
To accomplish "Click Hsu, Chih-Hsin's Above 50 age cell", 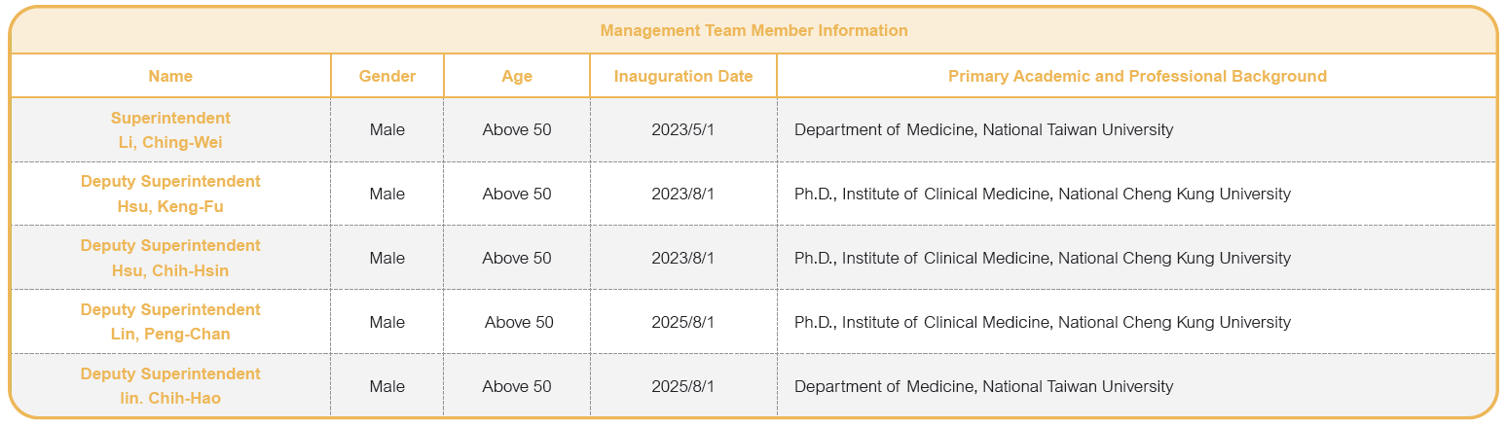I will pos(517,258).
